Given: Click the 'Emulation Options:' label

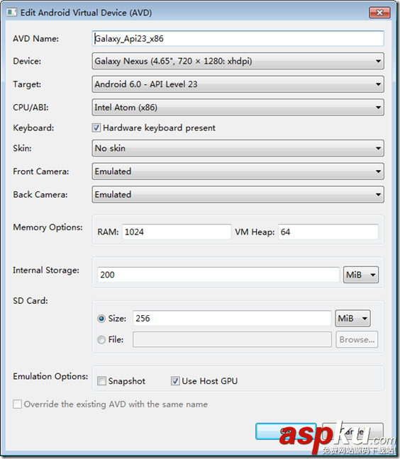Looking at the screenshot, I should pos(50,376).
